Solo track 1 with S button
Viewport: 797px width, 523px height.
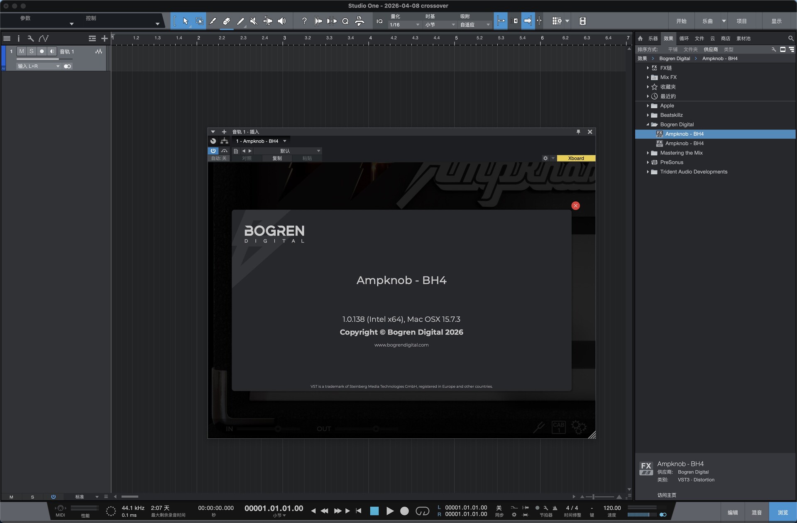pos(31,51)
